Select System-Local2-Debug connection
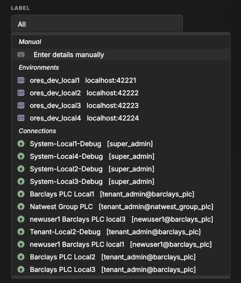This screenshot has width=241, height=283. [x=121, y=169]
